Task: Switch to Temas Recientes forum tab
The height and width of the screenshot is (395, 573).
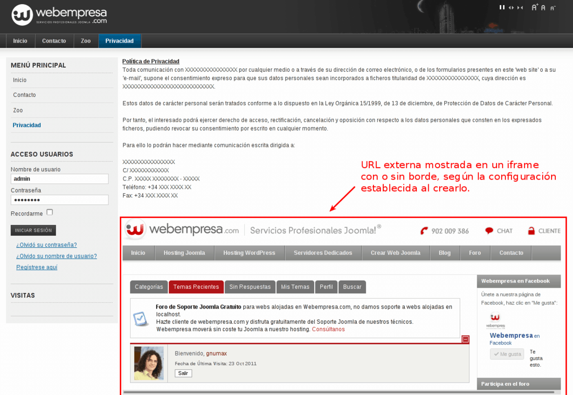Action: (x=196, y=287)
